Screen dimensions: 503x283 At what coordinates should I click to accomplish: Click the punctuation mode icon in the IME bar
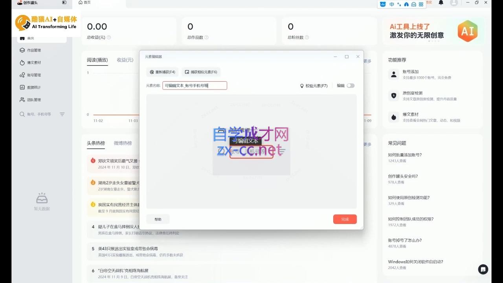pyautogui.click(x=399, y=4)
